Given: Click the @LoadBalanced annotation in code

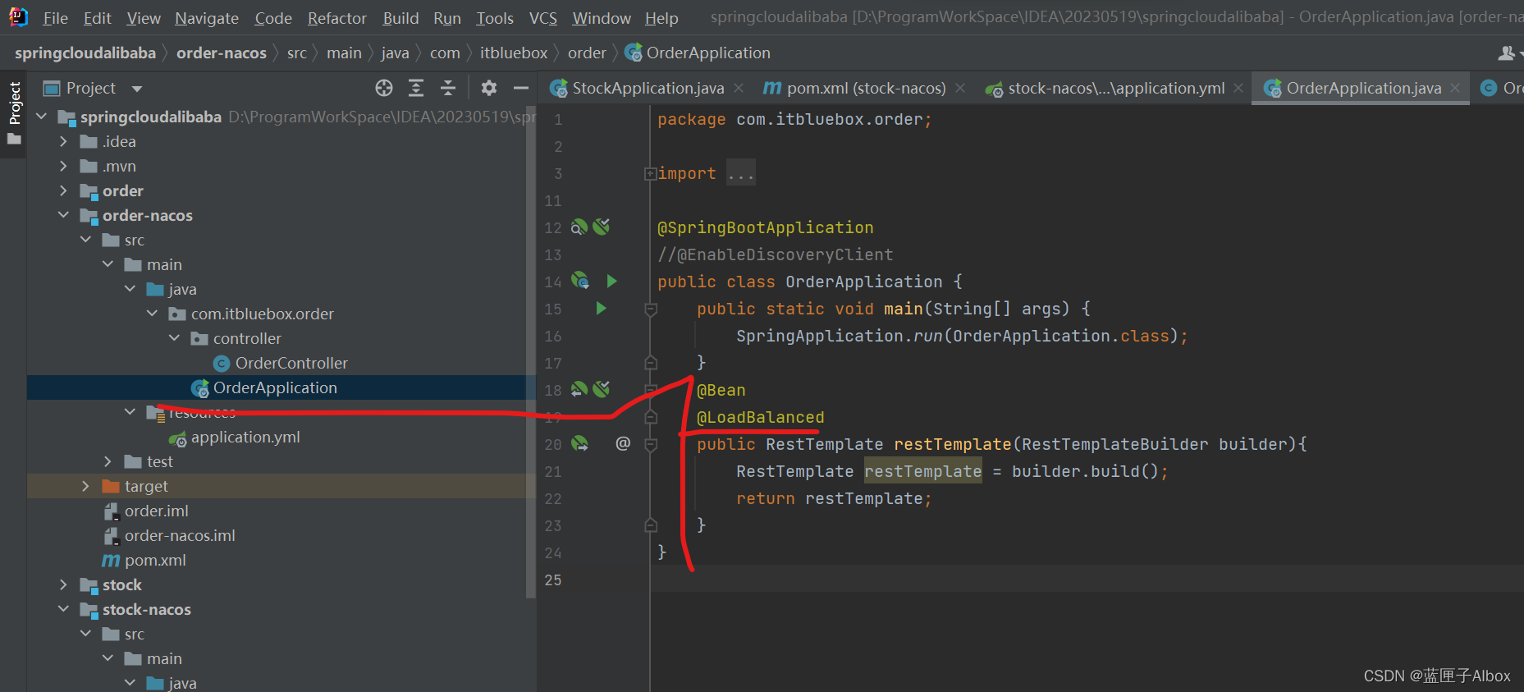Looking at the screenshot, I should click(x=760, y=417).
